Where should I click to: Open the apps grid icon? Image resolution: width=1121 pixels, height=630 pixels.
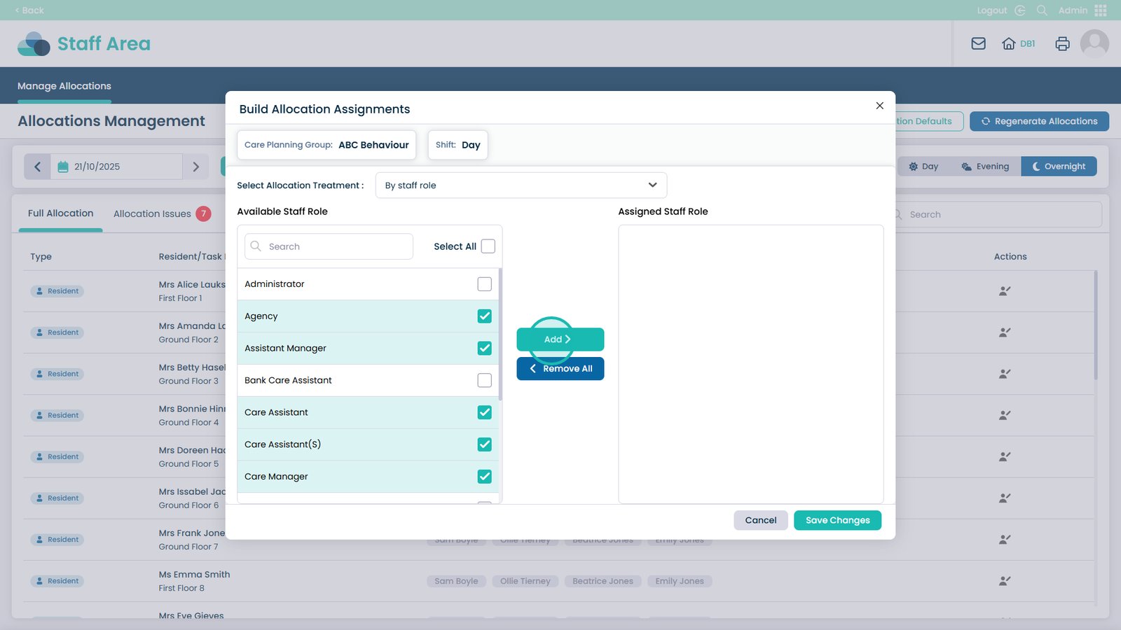(x=1101, y=10)
